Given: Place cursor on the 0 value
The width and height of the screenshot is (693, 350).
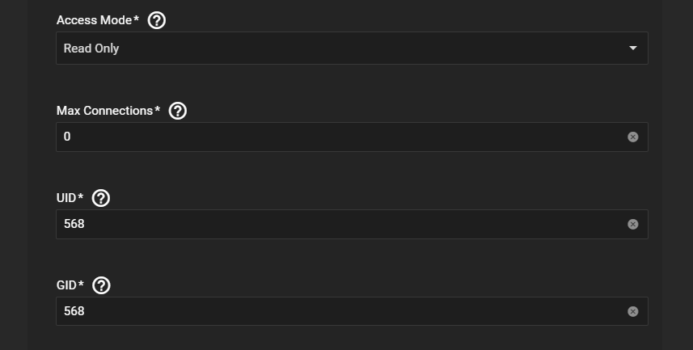Looking at the screenshot, I should click(67, 137).
